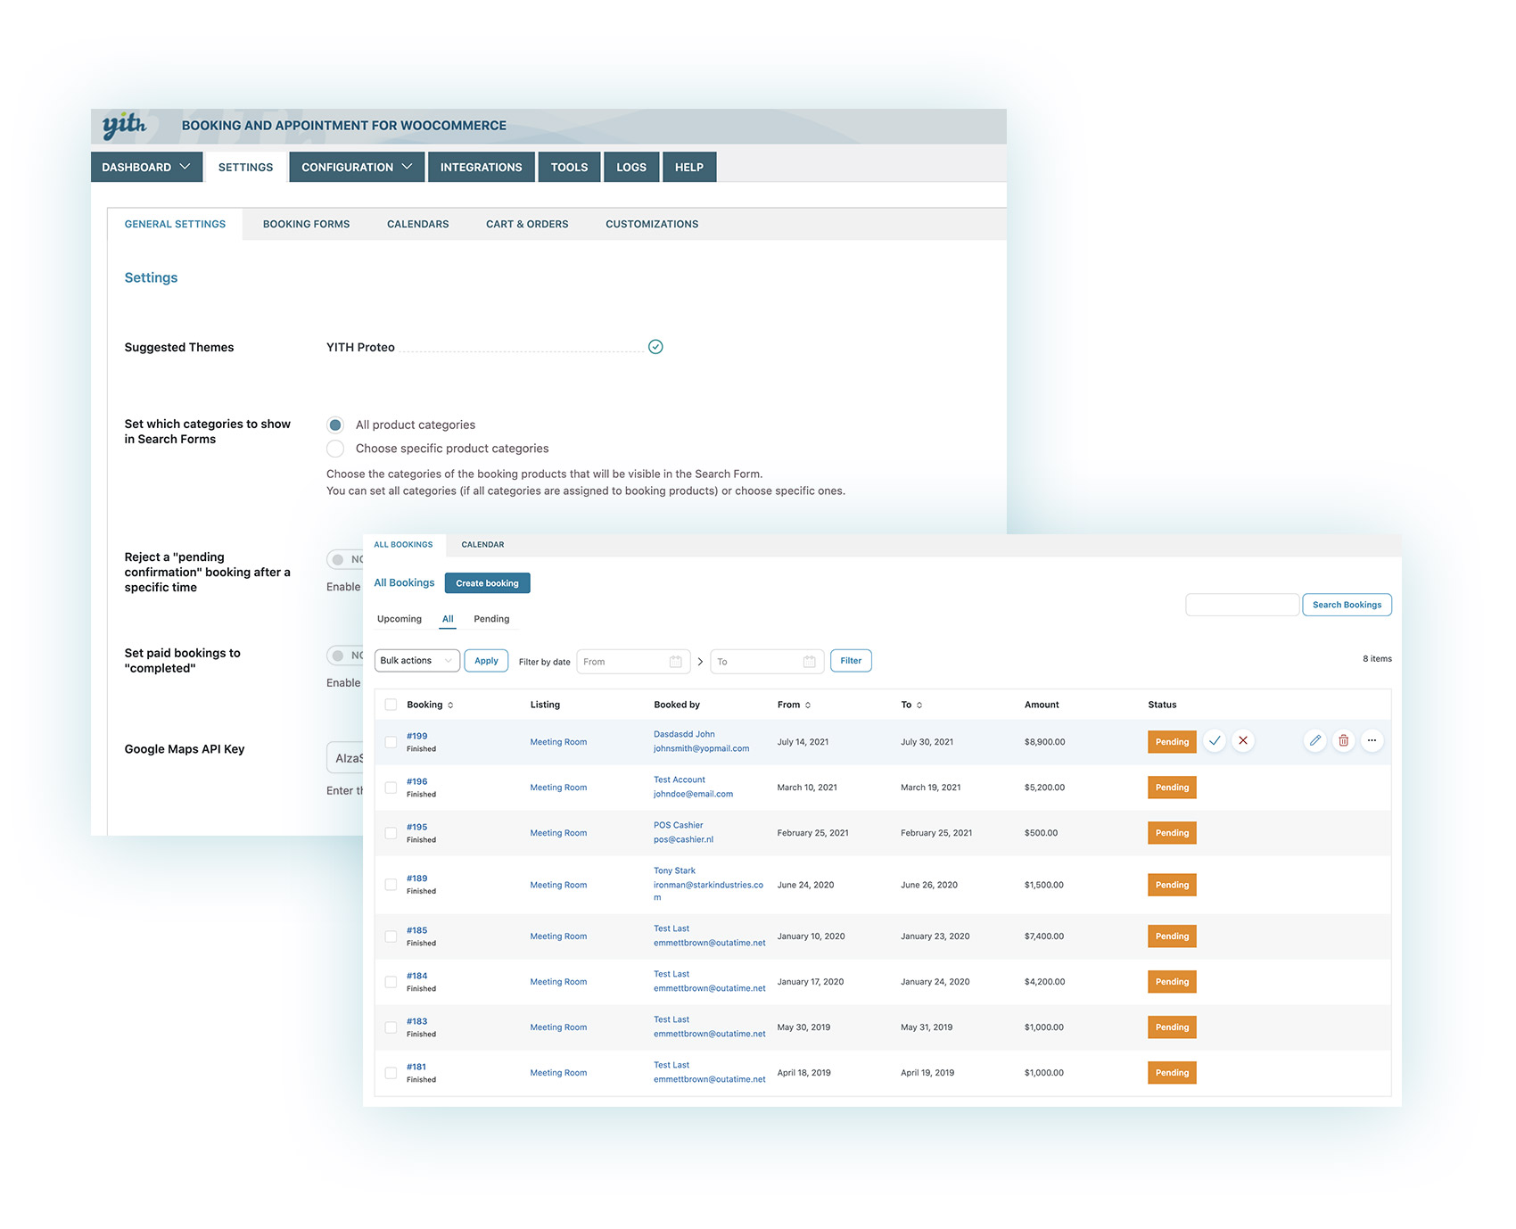Check the box for booking #195
Viewport: 1516px width, 1229px height.
pyautogui.click(x=391, y=833)
